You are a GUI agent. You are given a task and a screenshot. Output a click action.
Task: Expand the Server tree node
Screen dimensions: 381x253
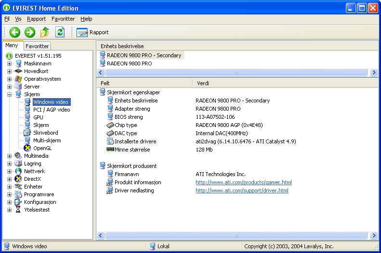(9, 87)
